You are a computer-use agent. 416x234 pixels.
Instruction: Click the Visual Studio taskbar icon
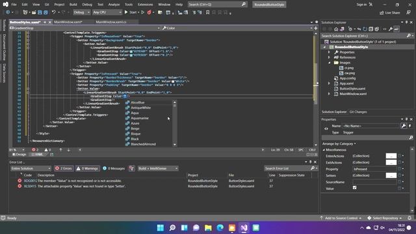click(244, 227)
